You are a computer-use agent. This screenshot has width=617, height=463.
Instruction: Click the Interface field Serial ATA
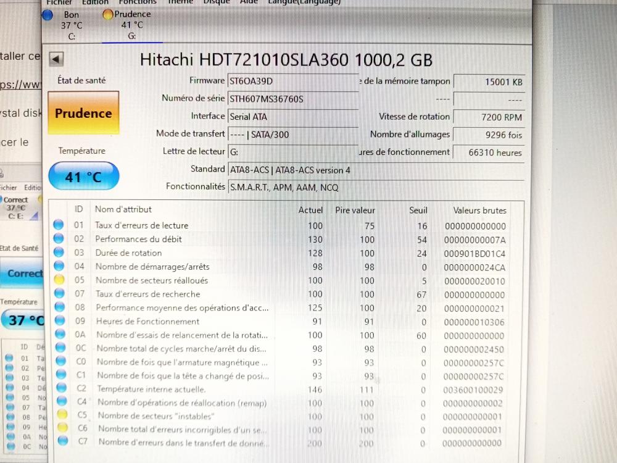pyautogui.click(x=292, y=117)
